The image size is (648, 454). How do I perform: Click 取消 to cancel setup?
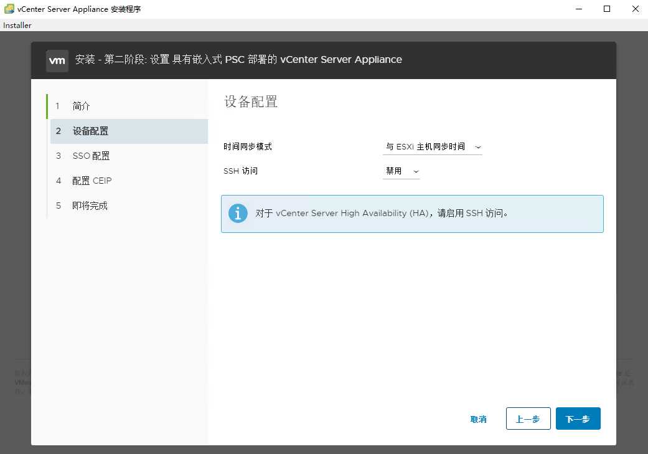point(478,419)
